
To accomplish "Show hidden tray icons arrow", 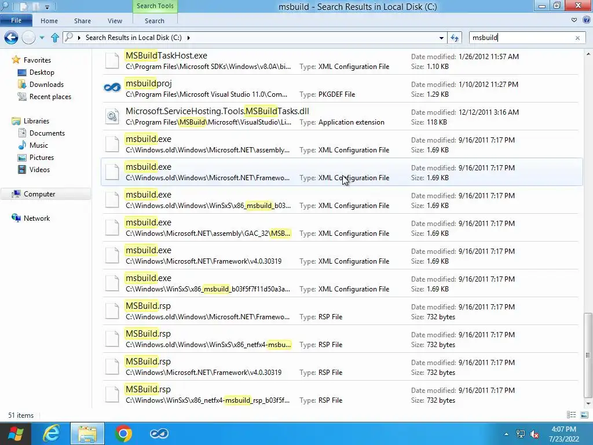I will click(x=506, y=434).
